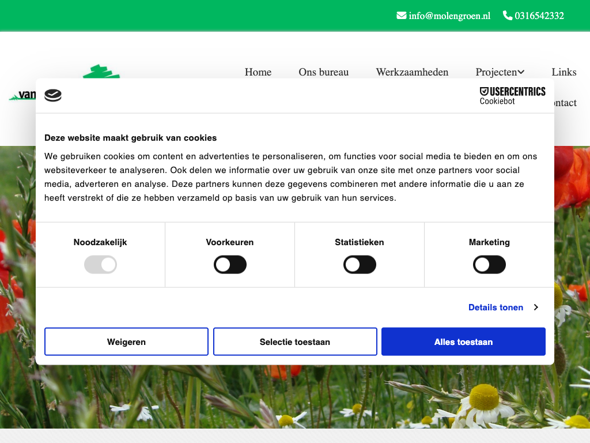Screen dimensions: 590x443
Task: Toggle the Noodzakelijk cookie switch
Action: pos(100,265)
